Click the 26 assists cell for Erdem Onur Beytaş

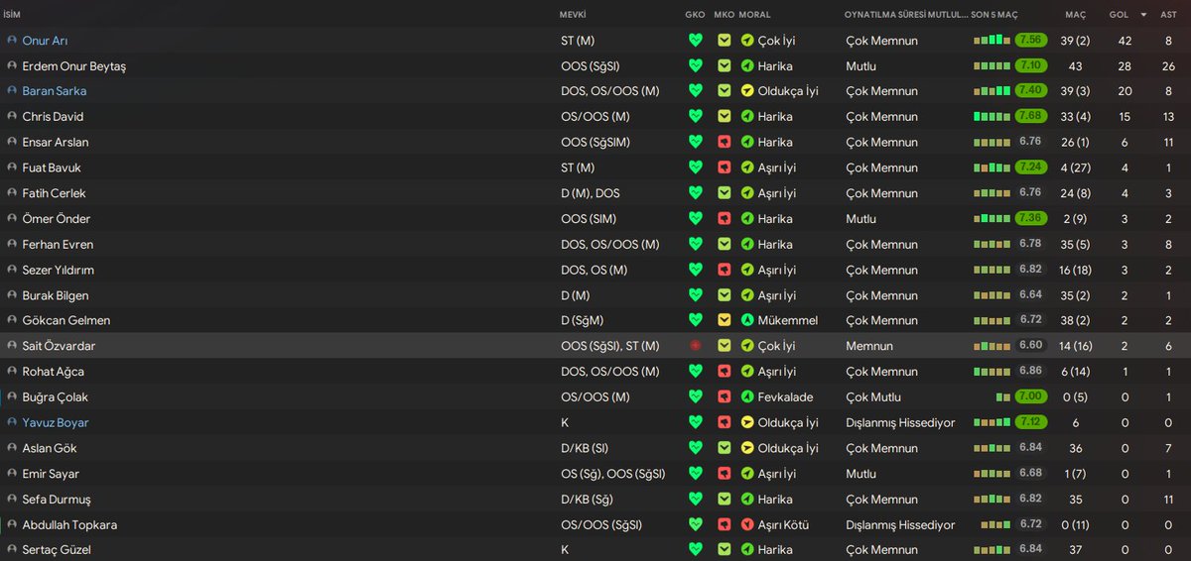[x=1168, y=66]
